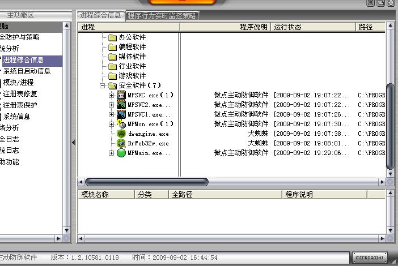Screen dimensions: 398x266
Task: Click the 主功能区 panel header
Action: click(x=20, y=15)
